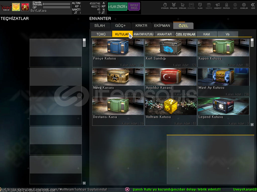Select the TÜMÜ sub-tab
This screenshot has height=192, width=257.
tap(101, 34)
